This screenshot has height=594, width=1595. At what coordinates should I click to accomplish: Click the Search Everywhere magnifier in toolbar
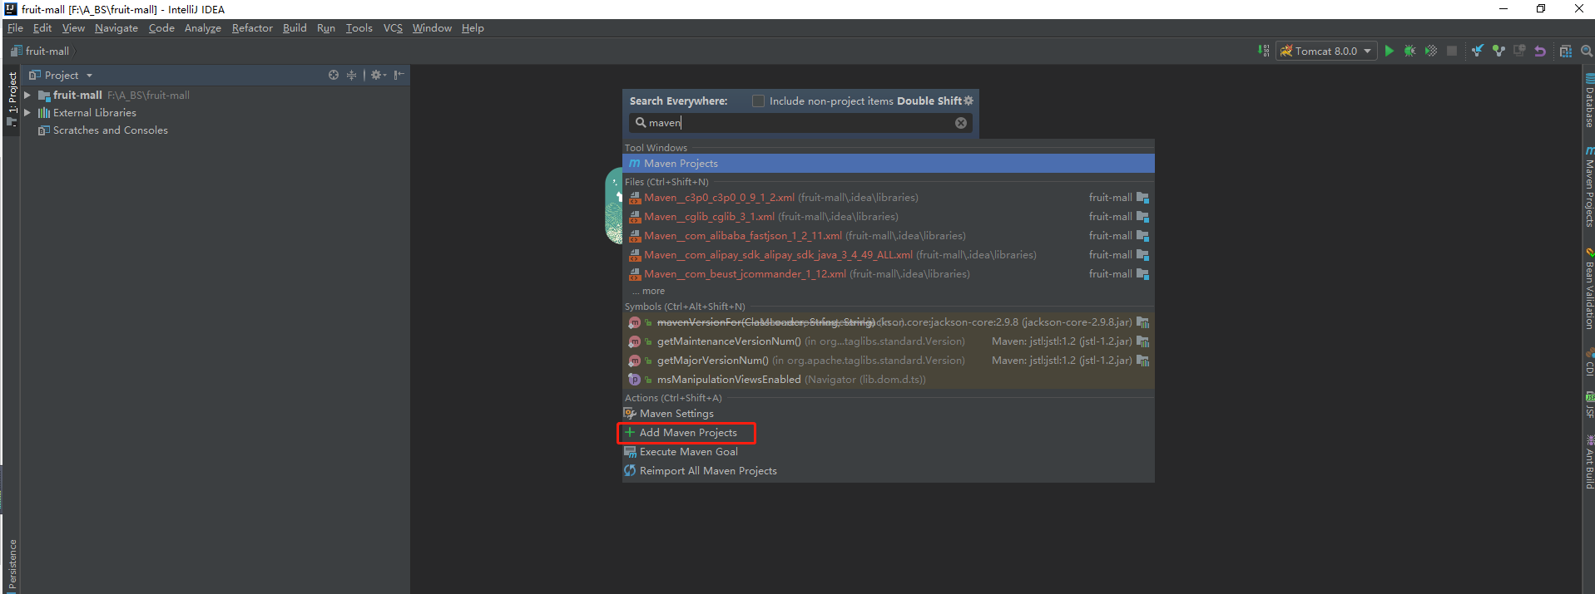click(x=1586, y=51)
